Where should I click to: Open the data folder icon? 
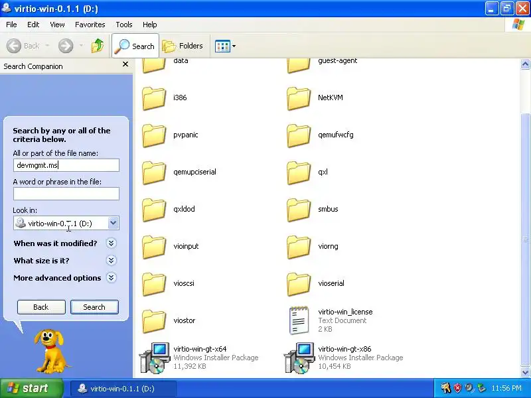pos(154,65)
